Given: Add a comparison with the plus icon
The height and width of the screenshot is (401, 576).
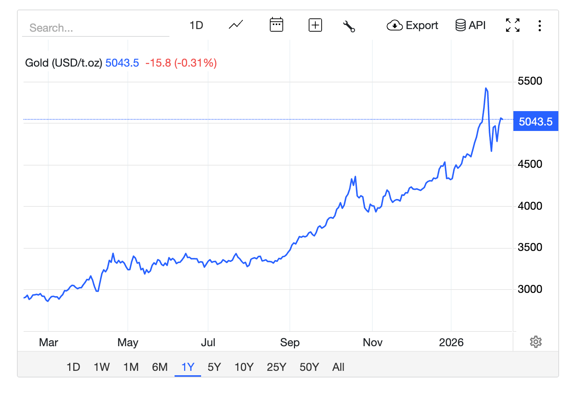Looking at the screenshot, I should 315,25.
